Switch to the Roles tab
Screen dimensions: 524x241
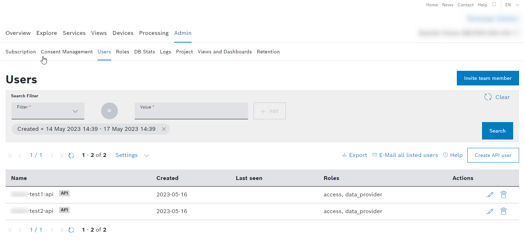click(x=122, y=52)
